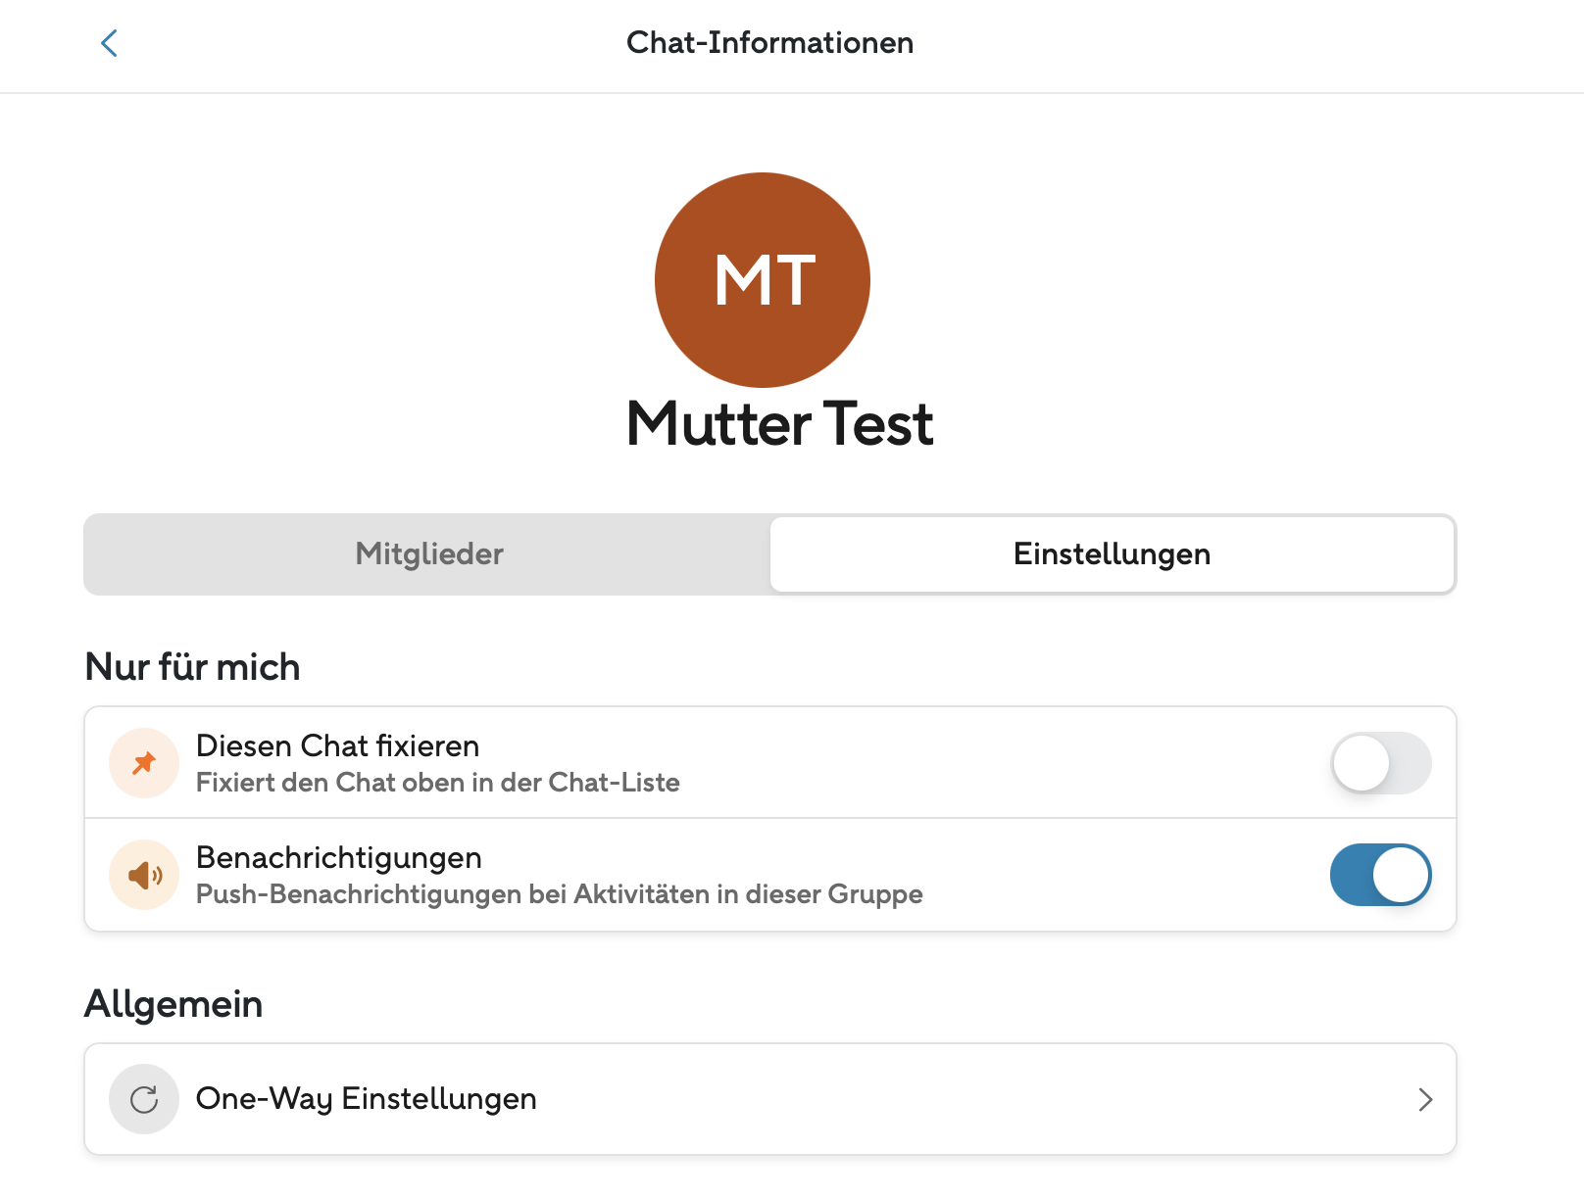Turn off Benachrichtigungen toggle

(x=1380, y=875)
